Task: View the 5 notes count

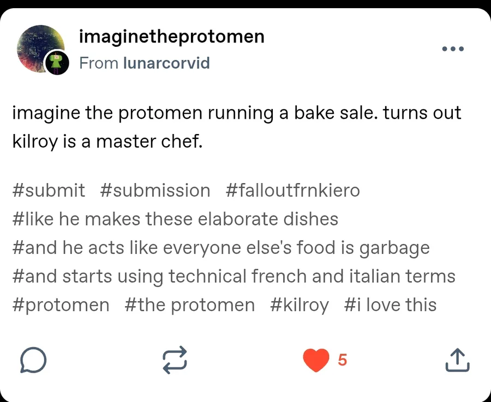Action: [x=343, y=360]
